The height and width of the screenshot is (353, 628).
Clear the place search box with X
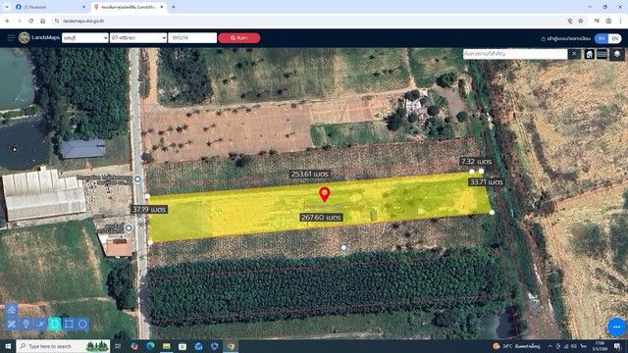tap(574, 54)
